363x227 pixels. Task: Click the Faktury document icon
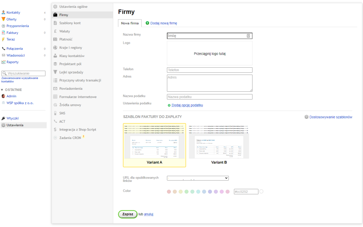4,33
